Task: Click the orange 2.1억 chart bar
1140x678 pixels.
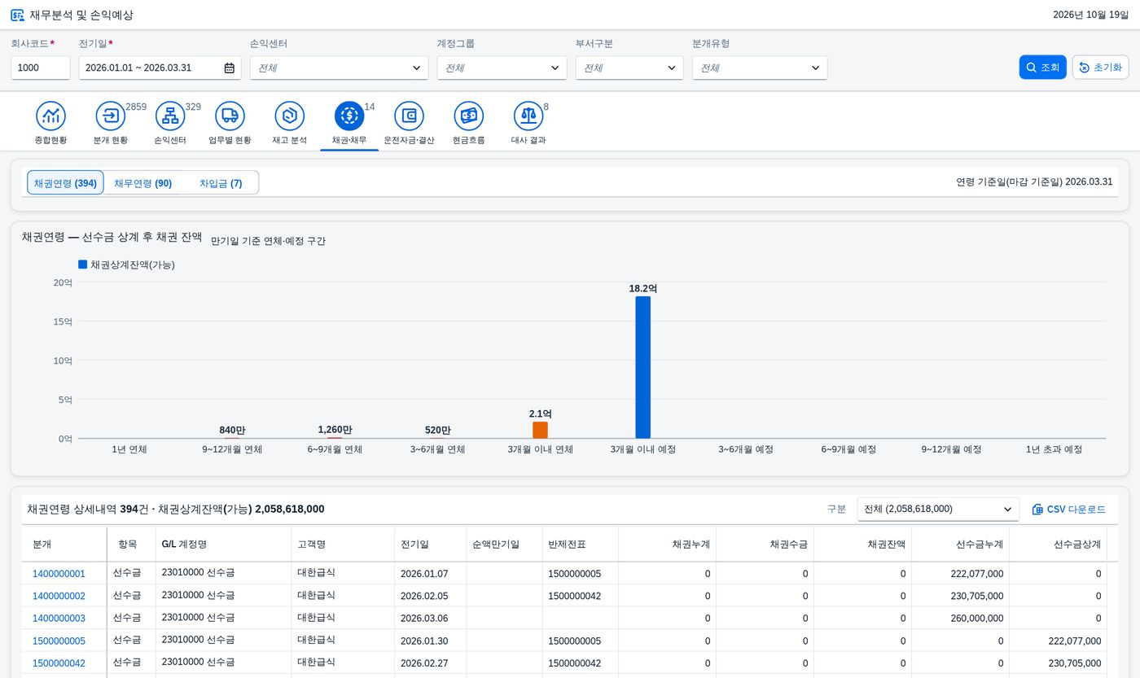Action: coord(540,430)
